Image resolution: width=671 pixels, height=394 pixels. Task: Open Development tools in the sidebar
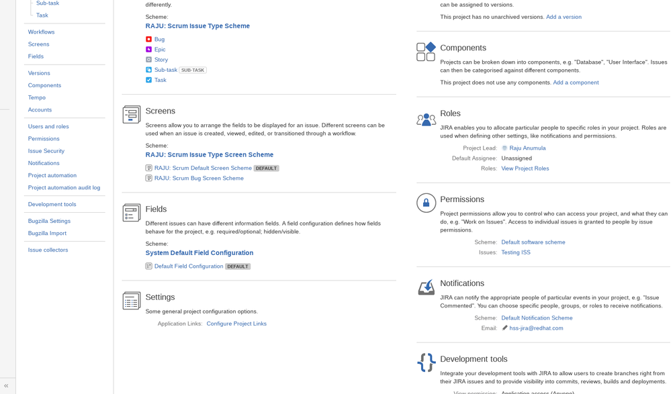(x=52, y=204)
